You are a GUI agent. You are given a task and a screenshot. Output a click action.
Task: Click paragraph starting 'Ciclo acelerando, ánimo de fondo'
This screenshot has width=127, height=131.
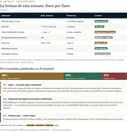63,90
